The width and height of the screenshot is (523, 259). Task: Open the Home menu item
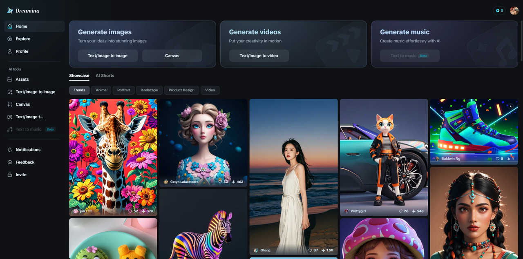[x=35, y=27]
